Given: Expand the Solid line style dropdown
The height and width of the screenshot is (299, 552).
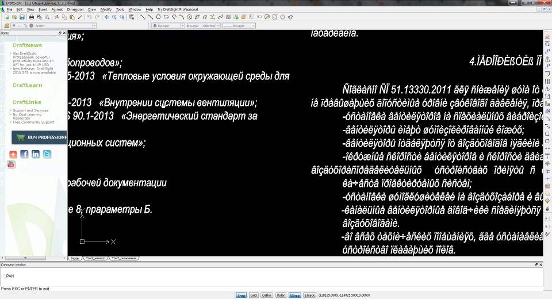Looking at the screenshot, I should (218, 26).
